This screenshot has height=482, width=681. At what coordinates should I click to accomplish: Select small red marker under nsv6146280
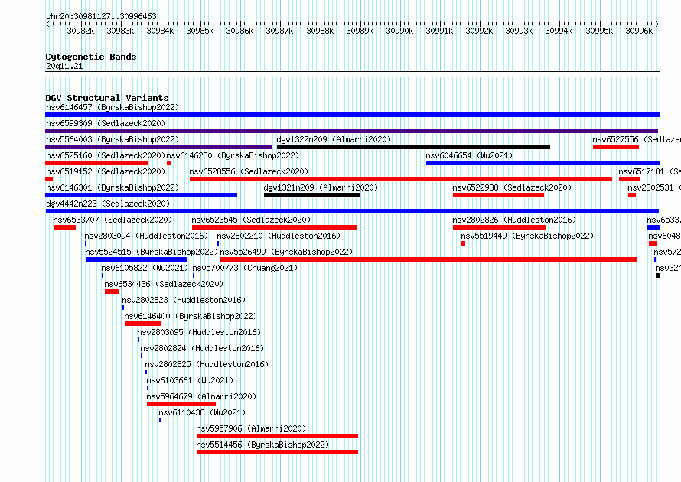tap(169, 163)
